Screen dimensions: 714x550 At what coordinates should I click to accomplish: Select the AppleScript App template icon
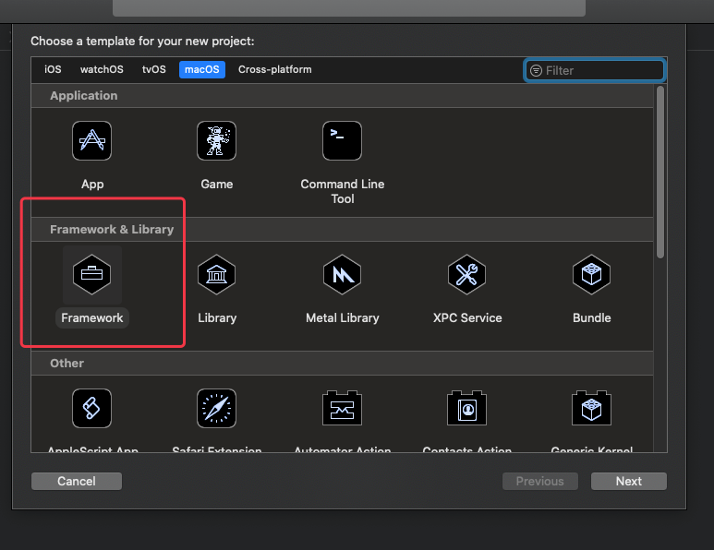point(92,408)
